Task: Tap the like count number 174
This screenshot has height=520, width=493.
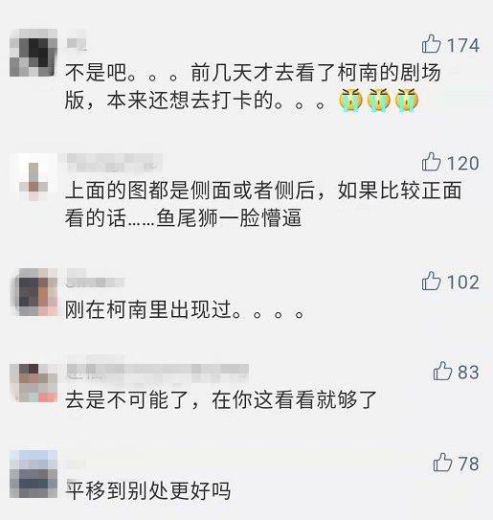Action: click(x=463, y=45)
